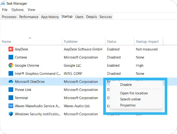The image size is (177, 134).
Task: Click the Waves MaxxAudio icon
Action: [11, 106]
